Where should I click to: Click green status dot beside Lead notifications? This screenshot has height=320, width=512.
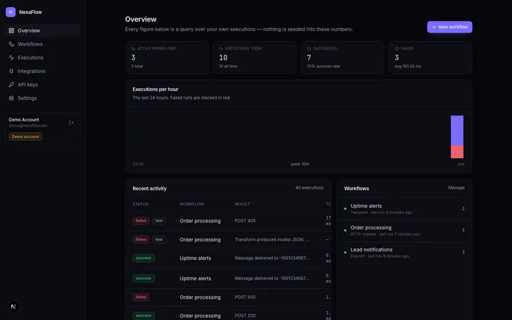(345, 252)
